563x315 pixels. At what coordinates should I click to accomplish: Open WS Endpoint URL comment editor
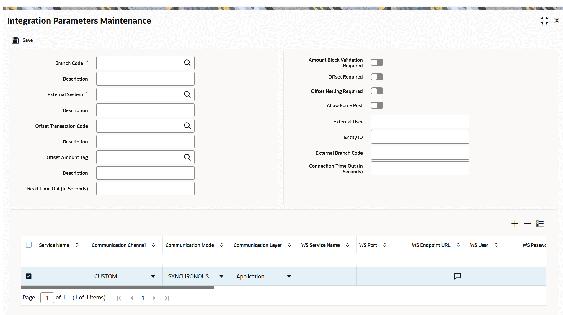pos(457,276)
